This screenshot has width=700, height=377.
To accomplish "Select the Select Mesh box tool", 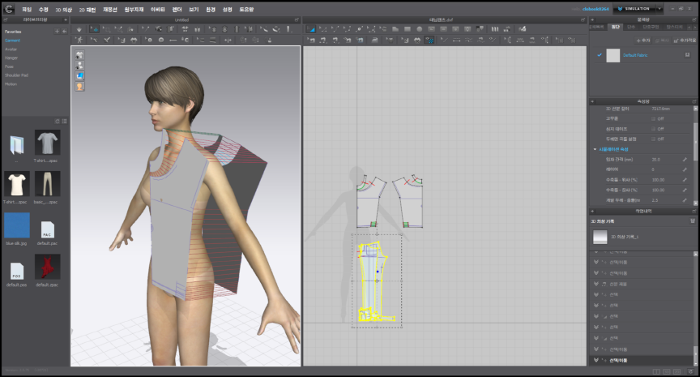I will point(106,29).
